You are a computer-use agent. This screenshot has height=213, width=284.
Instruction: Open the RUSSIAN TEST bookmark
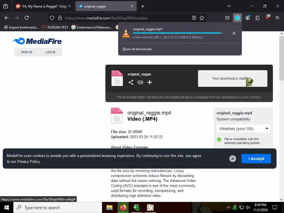click(x=55, y=27)
